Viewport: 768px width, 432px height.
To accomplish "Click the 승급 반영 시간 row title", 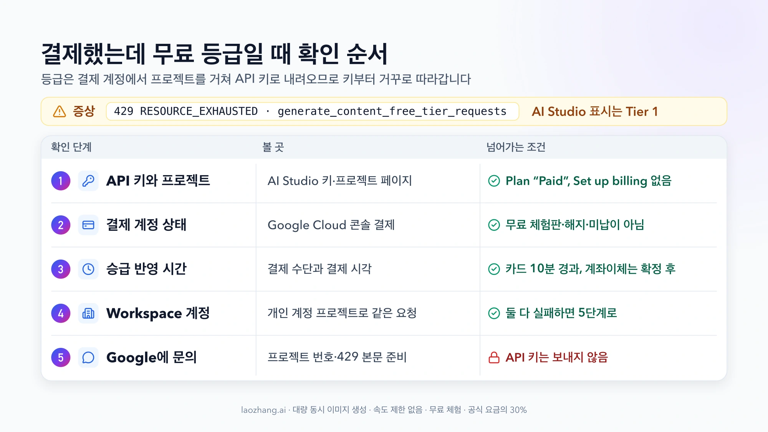I will (146, 269).
